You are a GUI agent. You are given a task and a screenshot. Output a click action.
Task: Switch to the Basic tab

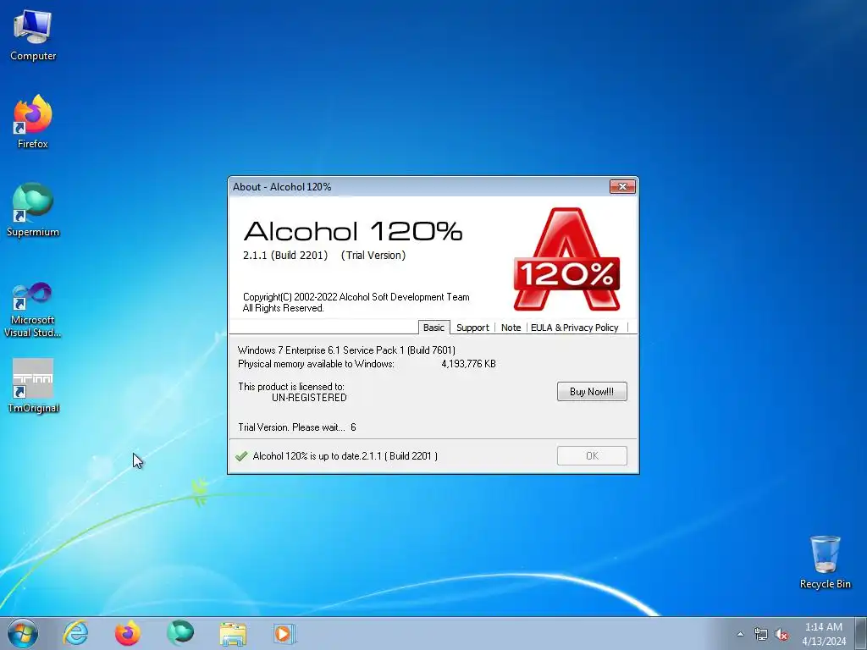433,328
